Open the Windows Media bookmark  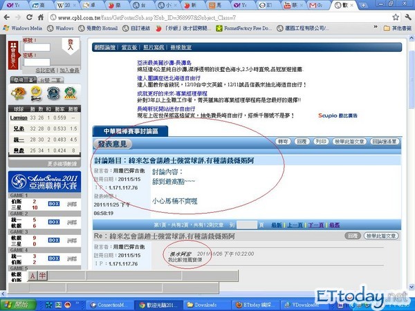(26, 28)
